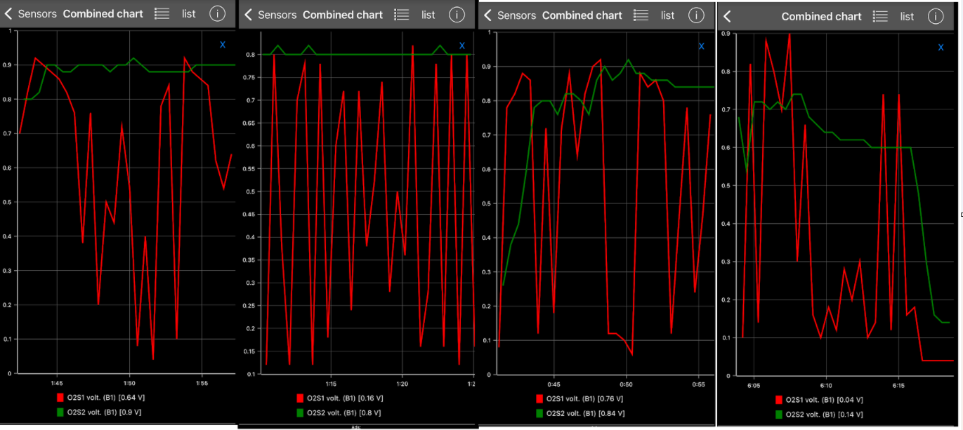The width and height of the screenshot is (963, 430).
Task: Tap the back chevron in the rightmost panel
Action: (726, 16)
